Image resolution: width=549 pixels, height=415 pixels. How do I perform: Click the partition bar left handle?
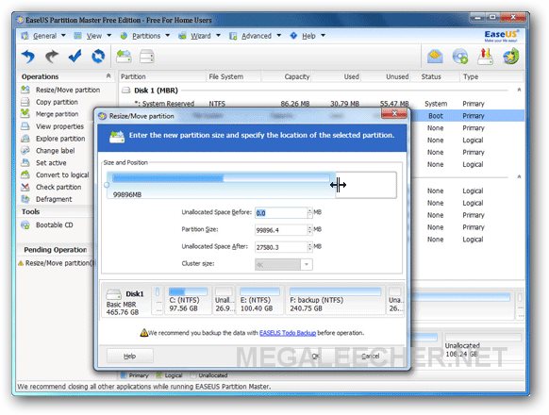(107, 185)
